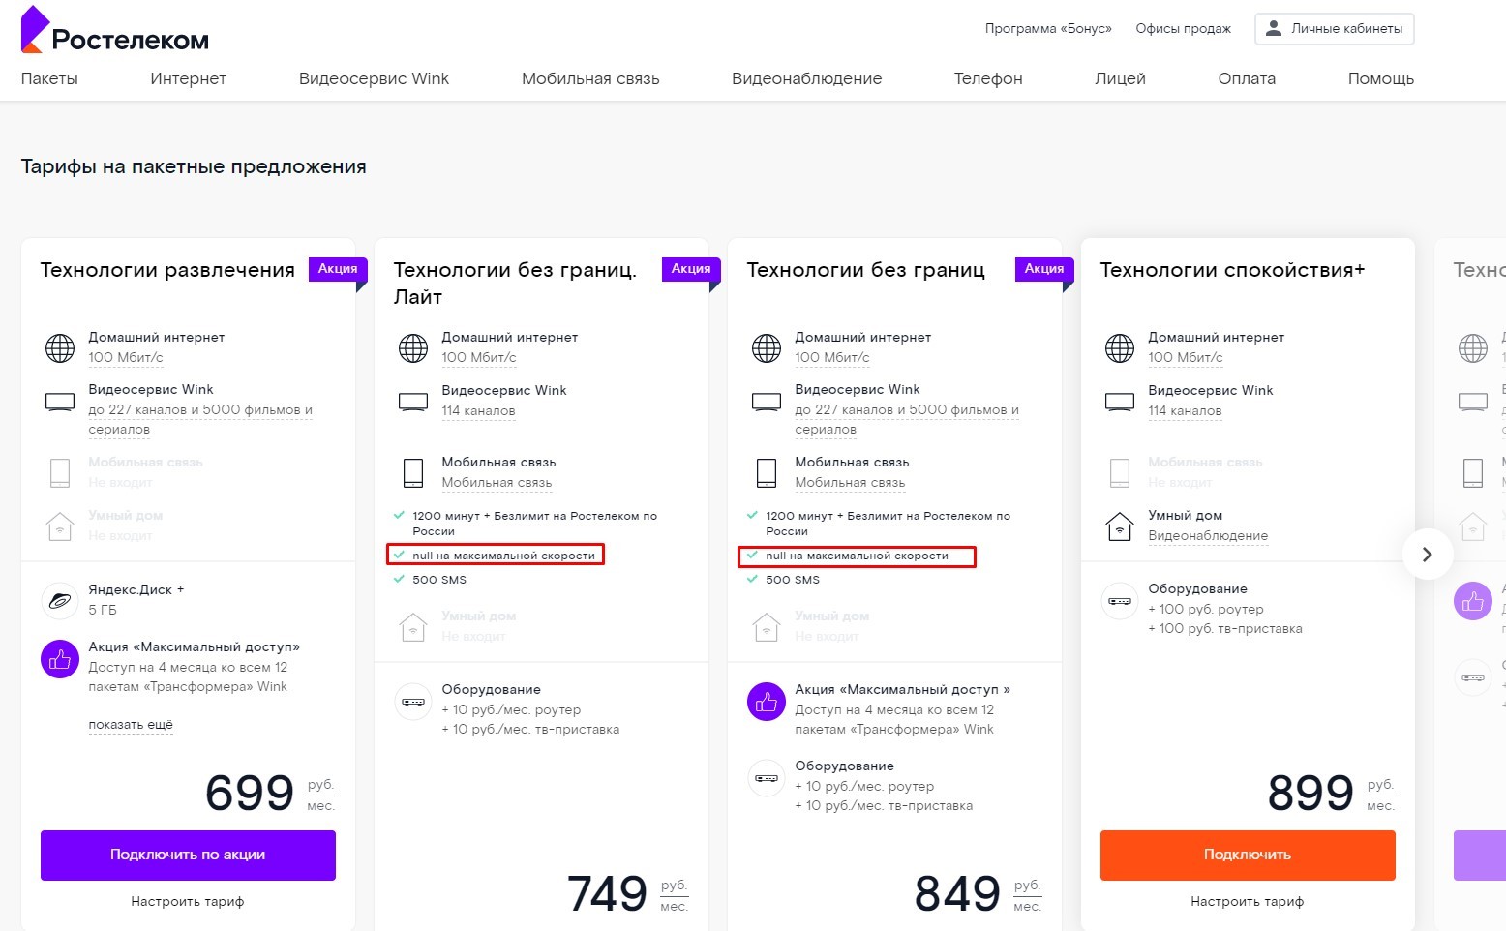Click Видеонаблюдение link in Технологии спокойствия+
Viewport: 1506px width, 931px height.
coord(1208,535)
